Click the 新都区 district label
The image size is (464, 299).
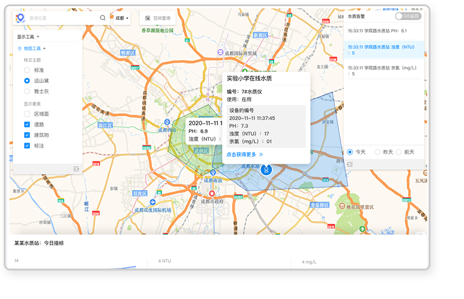click(261, 35)
